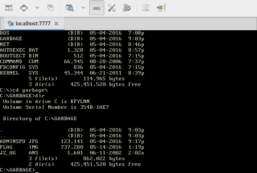Close the localhost:7777 tab

(x=56, y=24)
